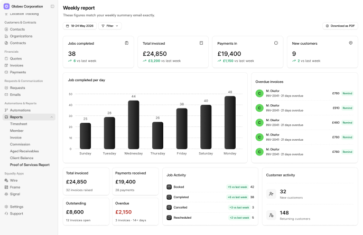Collapse the Reports section chevron

pyautogui.click(x=52, y=117)
